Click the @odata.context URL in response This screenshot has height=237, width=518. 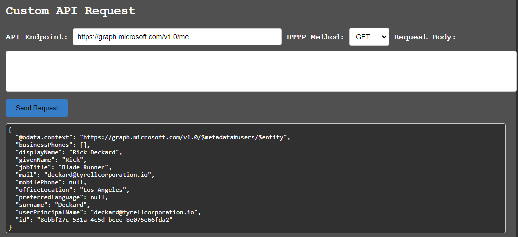click(184, 137)
